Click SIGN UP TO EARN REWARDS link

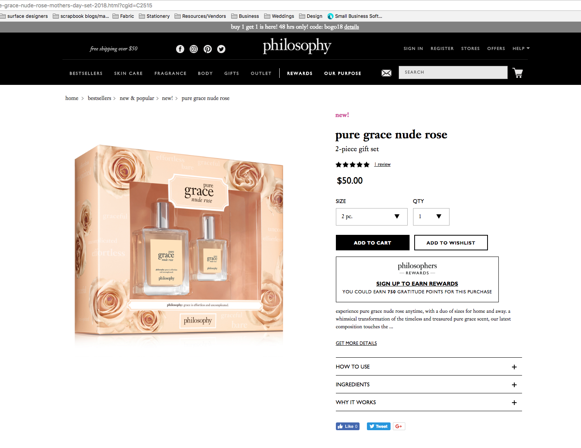pos(417,284)
